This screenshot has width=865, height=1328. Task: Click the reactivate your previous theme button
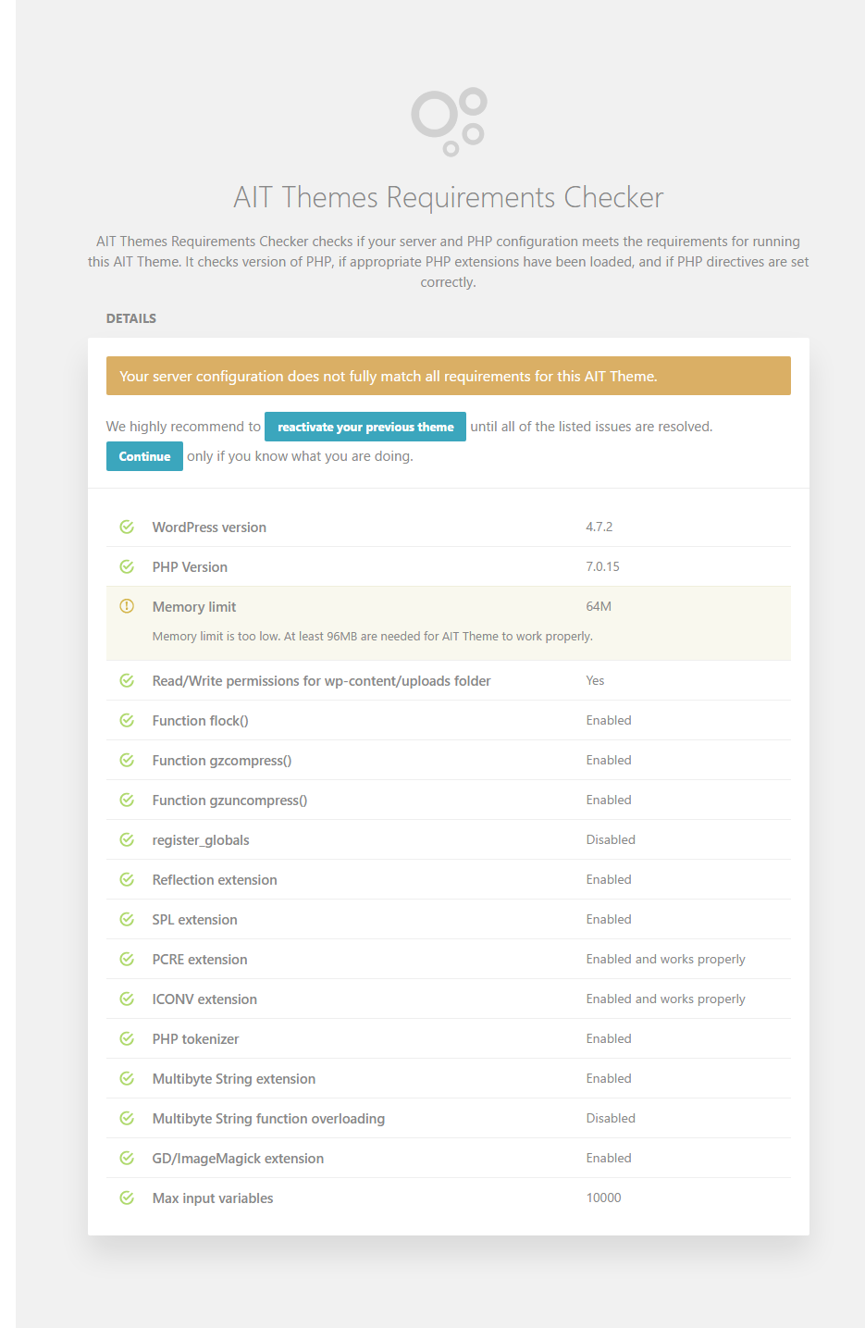coord(365,427)
